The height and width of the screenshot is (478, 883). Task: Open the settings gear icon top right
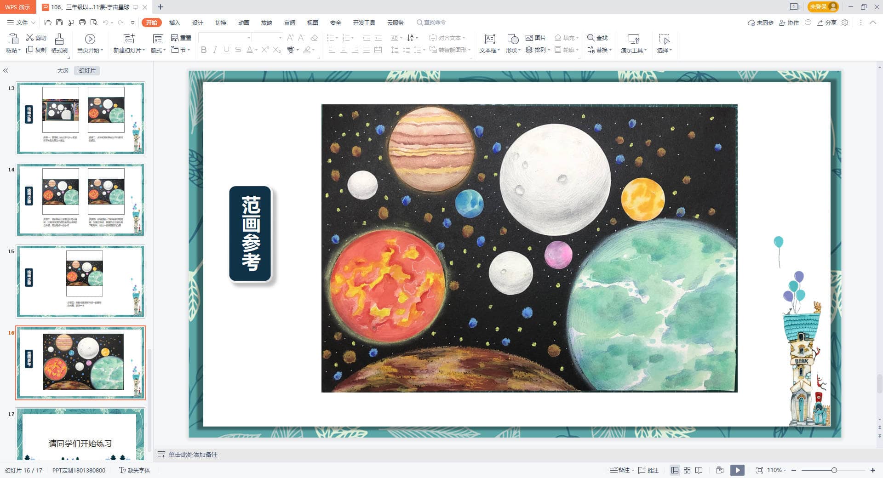point(845,23)
